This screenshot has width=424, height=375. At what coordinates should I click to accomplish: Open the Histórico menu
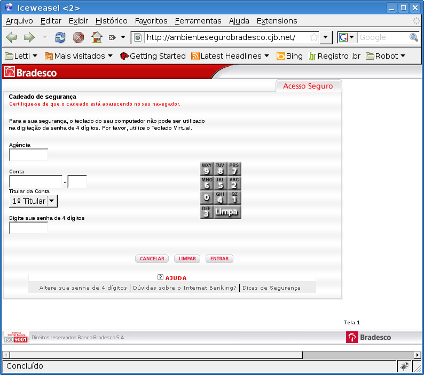[x=111, y=21]
